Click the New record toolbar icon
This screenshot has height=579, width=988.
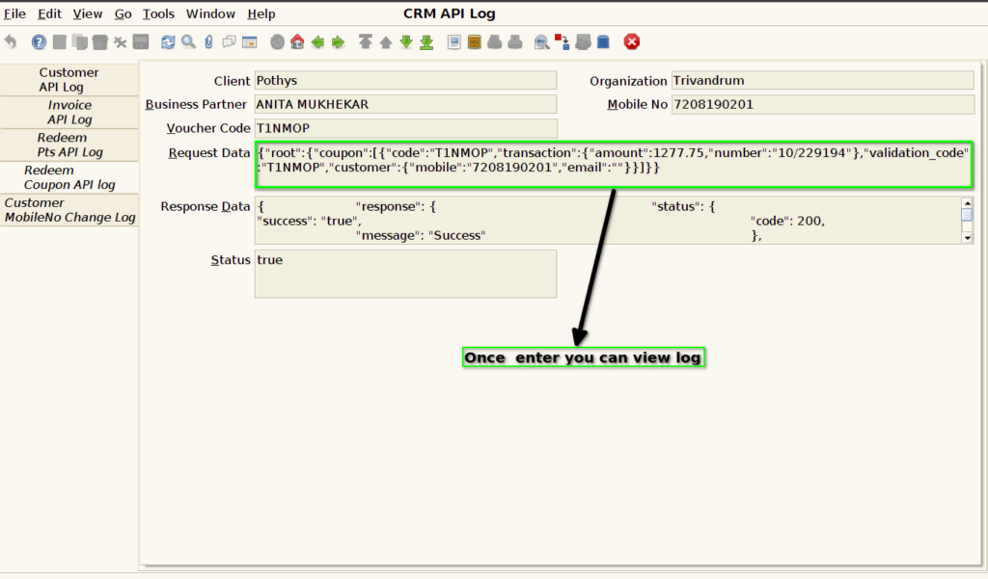[59, 42]
